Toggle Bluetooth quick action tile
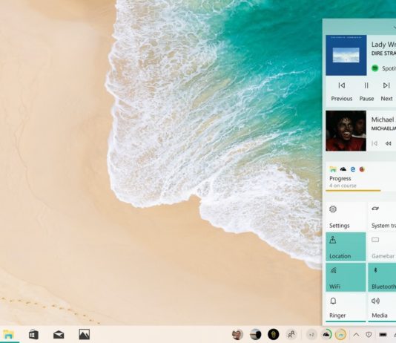The image size is (396, 343). coord(382,277)
